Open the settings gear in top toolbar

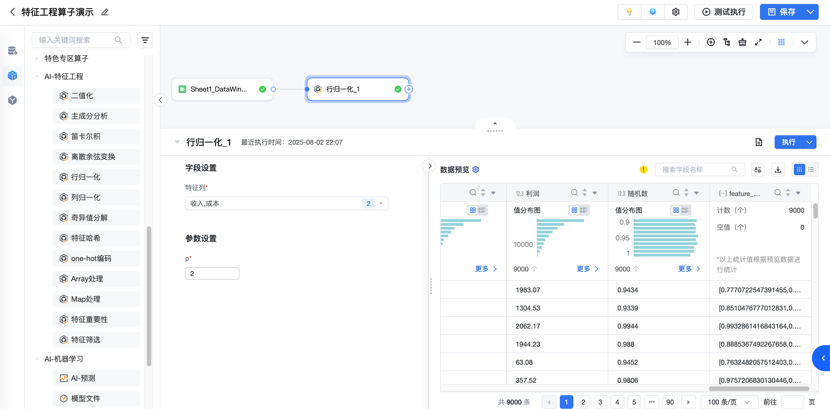pos(676,12)
